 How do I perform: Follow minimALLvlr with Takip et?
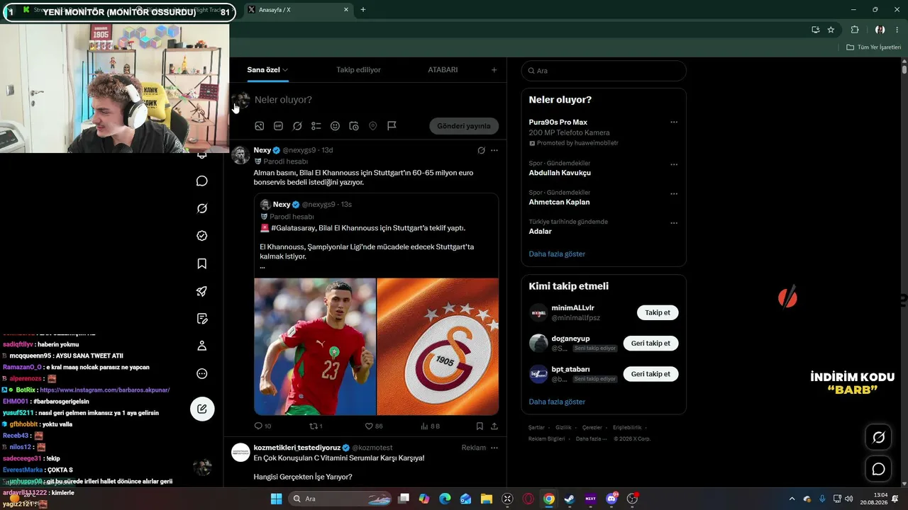pos(658,312)
